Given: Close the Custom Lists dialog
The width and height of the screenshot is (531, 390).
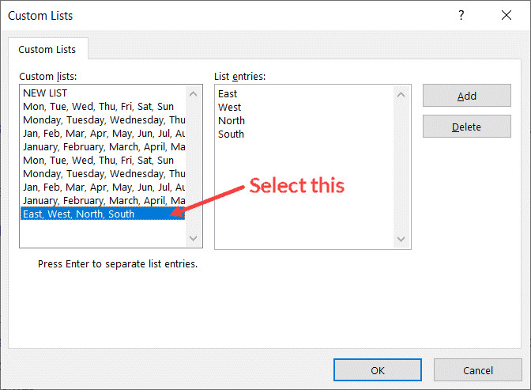Looking at the screenshot, I should point(506,15).
